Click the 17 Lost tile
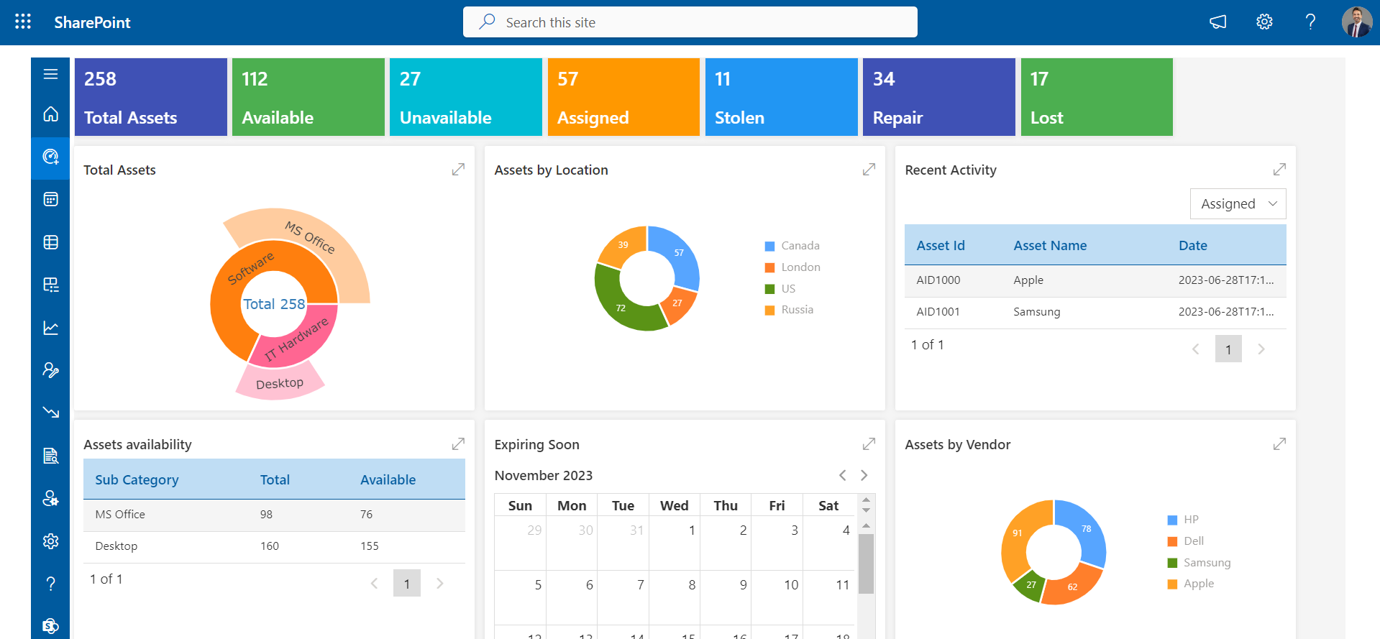This screenshot has width=1380, height=639. click(x=1097, y=97)
